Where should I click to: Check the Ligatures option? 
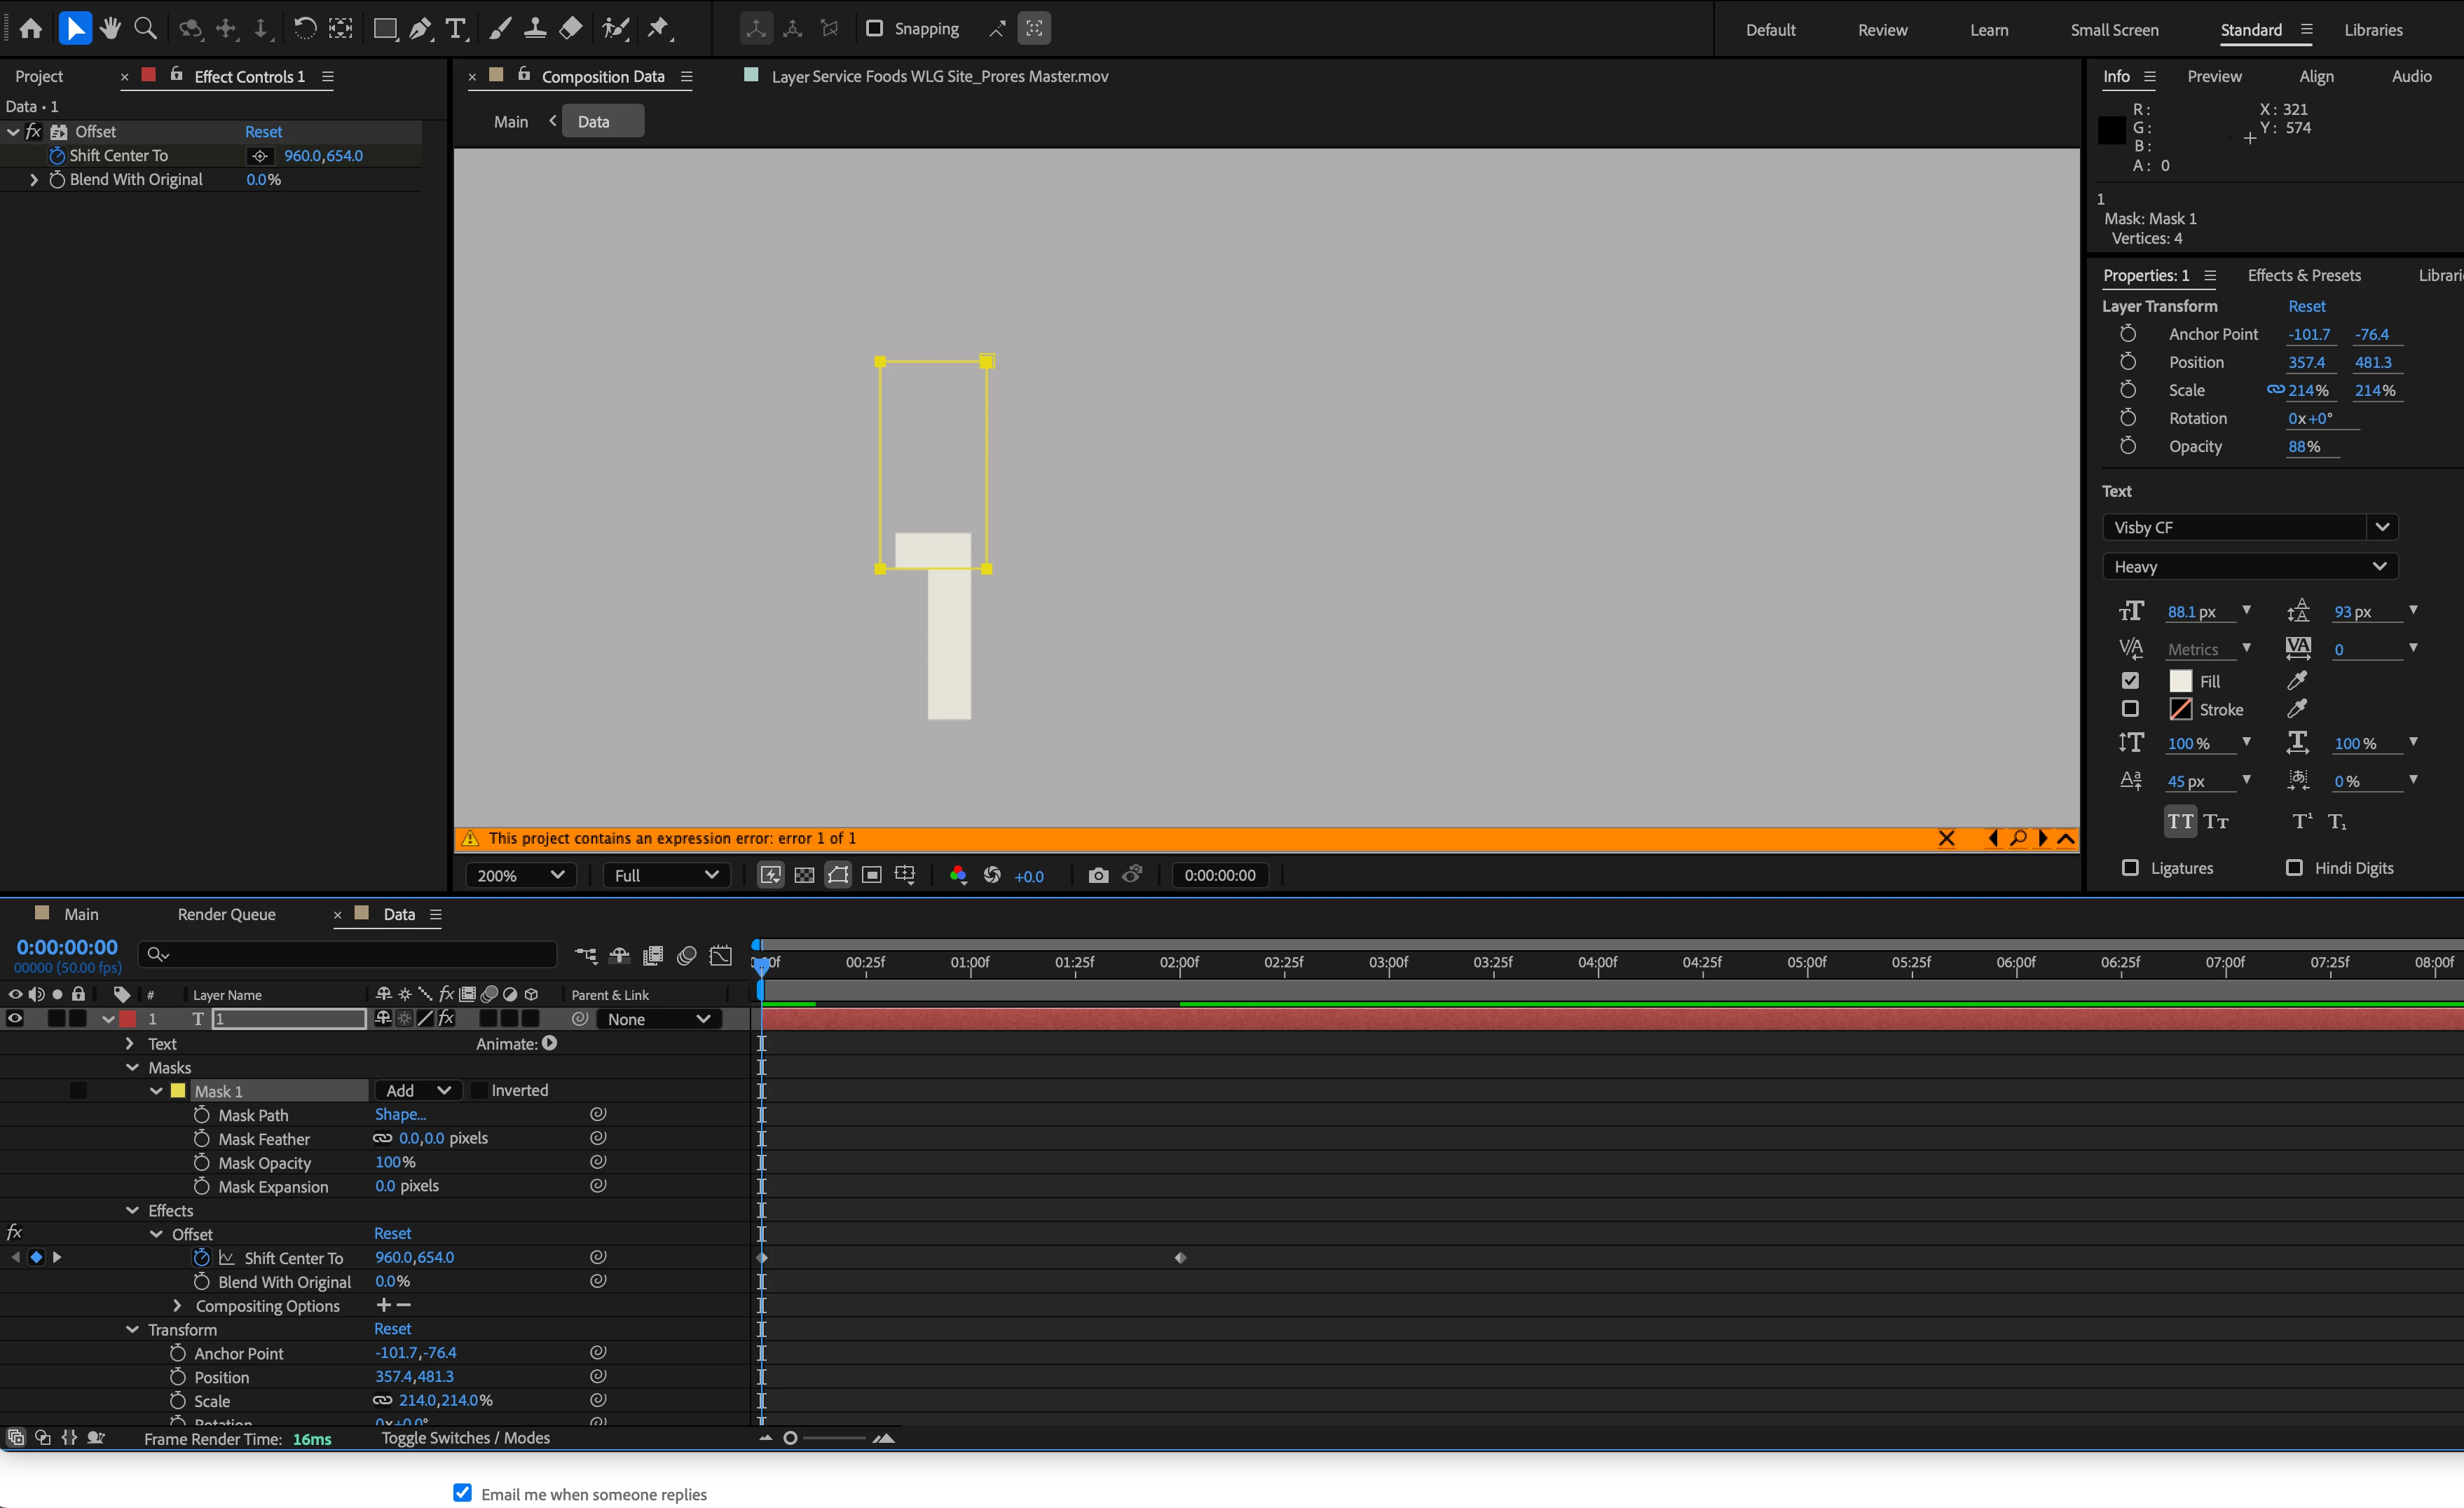(x=2130, y=867)
